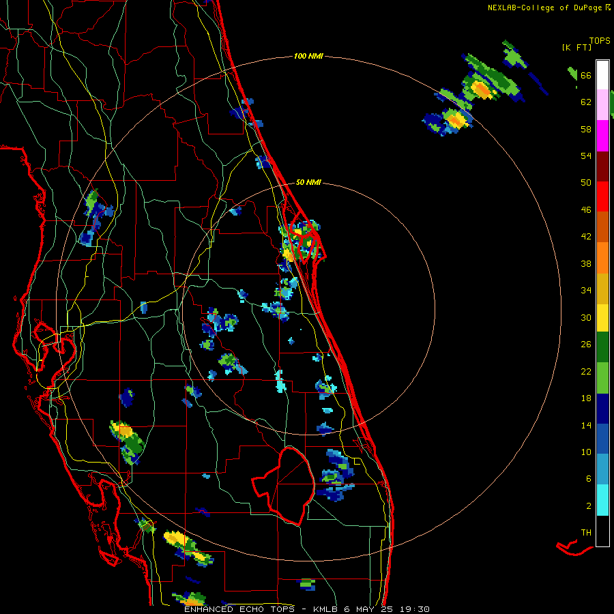This screenshot has width=614, height=614.
Task: Select the bright red legend swatch
Action: coord(602,196)
